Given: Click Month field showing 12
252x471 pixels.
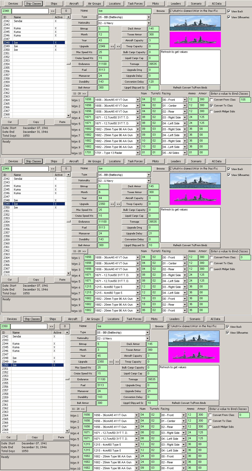Looking at the screenshot, I should click(x=103, y=35).
